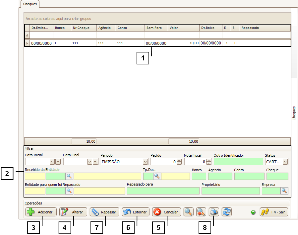Open the Empresa lookup magnifier
The width and height of the screenshot is (298, 235).
click(x=284, y=191)
